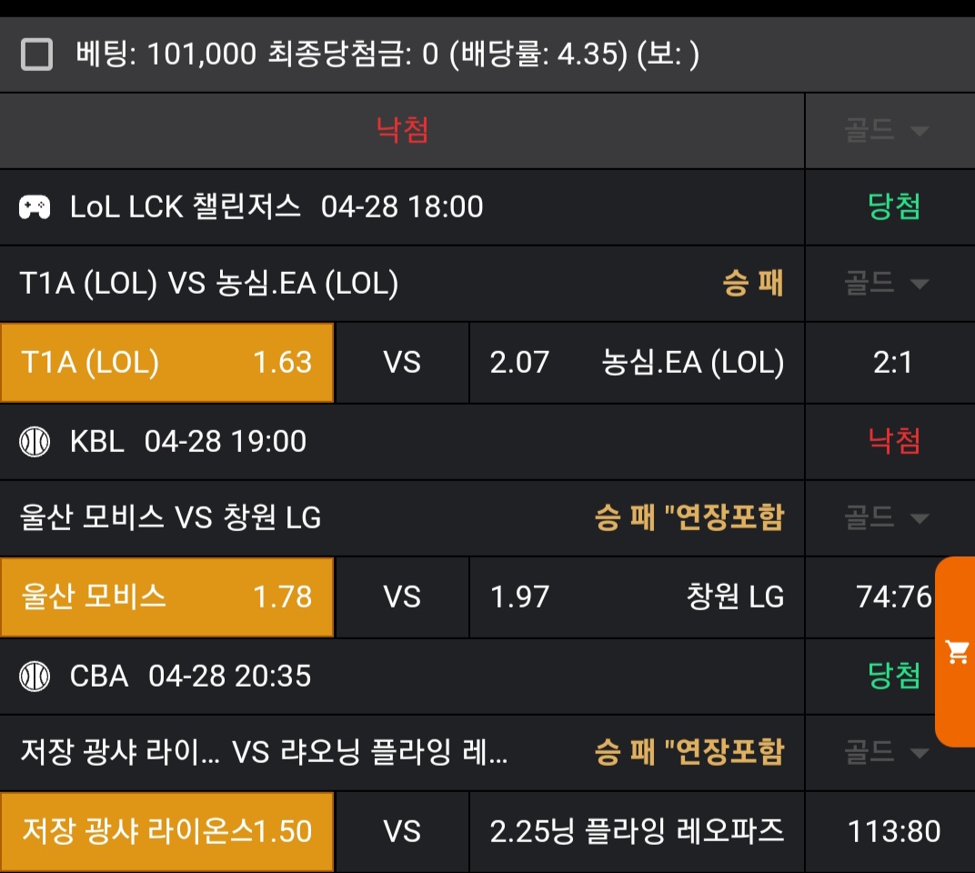Click the gamepad icon beside LoL LCK
975x873 pixels.
35,207
